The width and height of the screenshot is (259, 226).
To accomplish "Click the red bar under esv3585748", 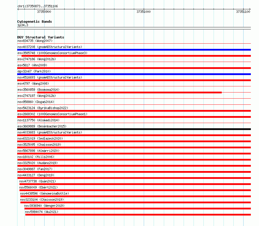I will pos(136,56).
